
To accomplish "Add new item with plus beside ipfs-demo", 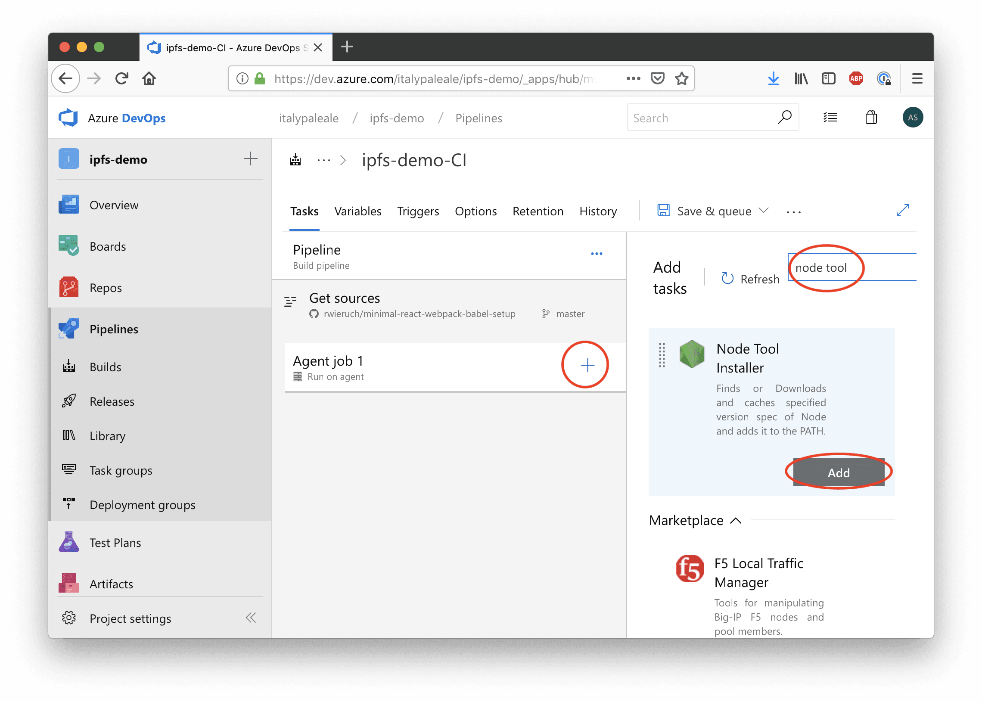I will (x=251, y=158).
